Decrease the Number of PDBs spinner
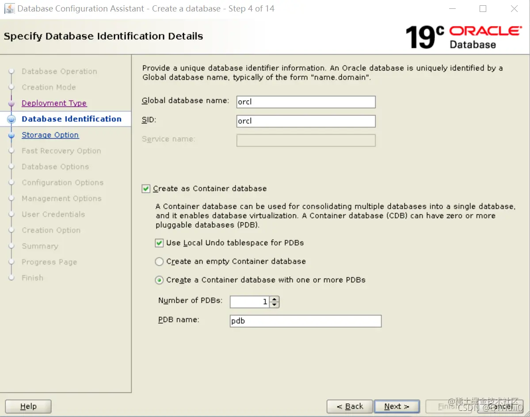Screen dimensions: 530x417 (275, 304)
